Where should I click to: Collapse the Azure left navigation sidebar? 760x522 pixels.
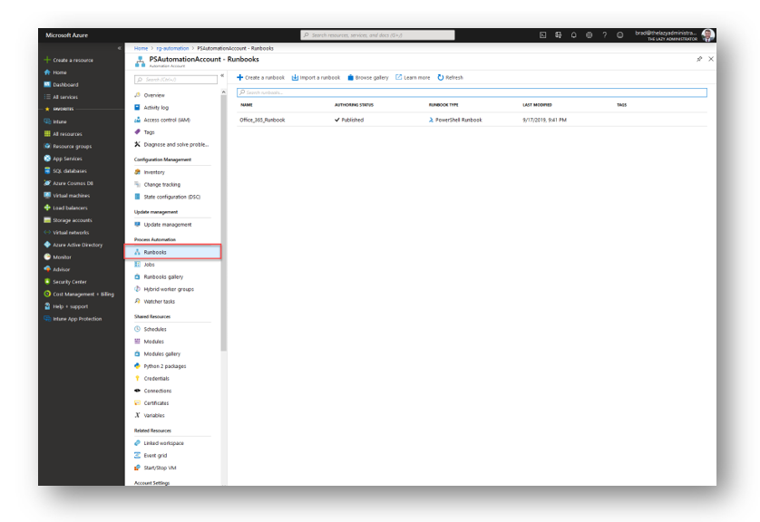tap(119, 48)
